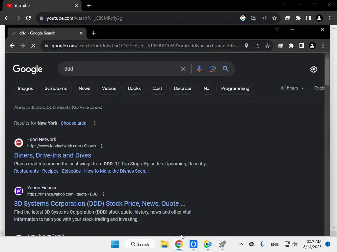Filter results by NJ
Image resolution: width=337 pixels, height=252 pixels.
(206, 88)
